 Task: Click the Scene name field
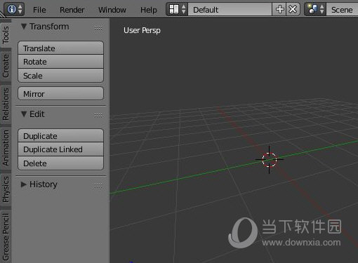coord(342,9)
